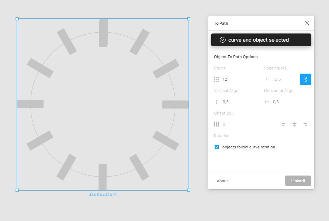Click the 414.04 × 414.11 size label
The height and width of the screenshot is (221, 329).
pyautogui.click(x=103, y=195)
